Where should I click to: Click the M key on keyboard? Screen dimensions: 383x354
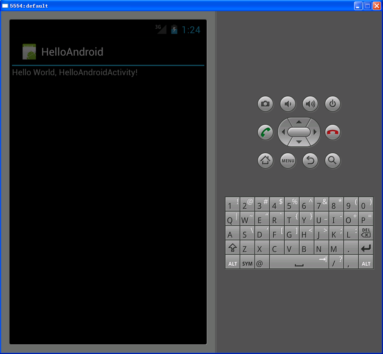pyautogui.click(x=336, y=248)
